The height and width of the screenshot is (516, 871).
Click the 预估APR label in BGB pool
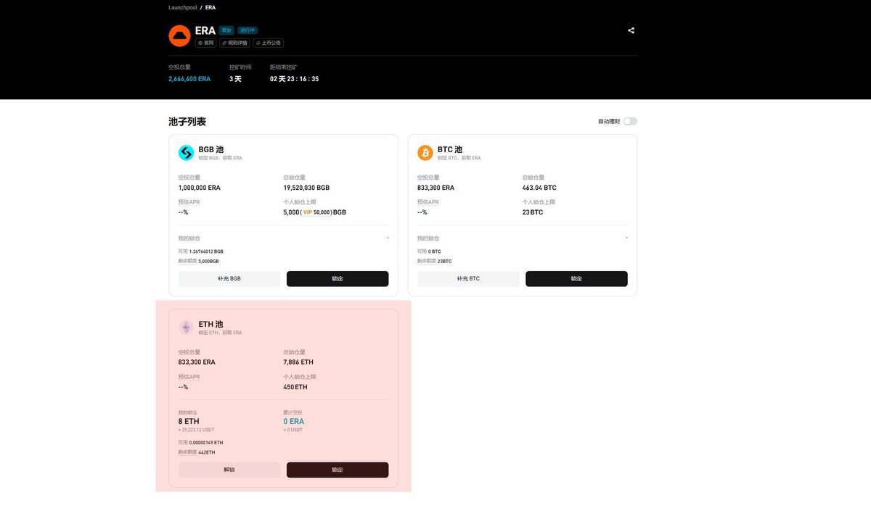tap(189, 202)
